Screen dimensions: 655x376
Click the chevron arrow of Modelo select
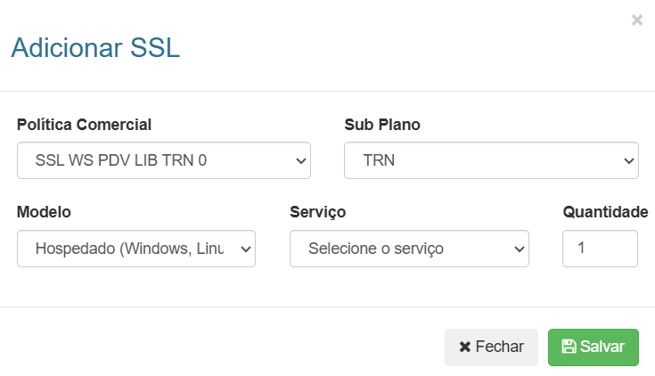click(x=244, y=249)
